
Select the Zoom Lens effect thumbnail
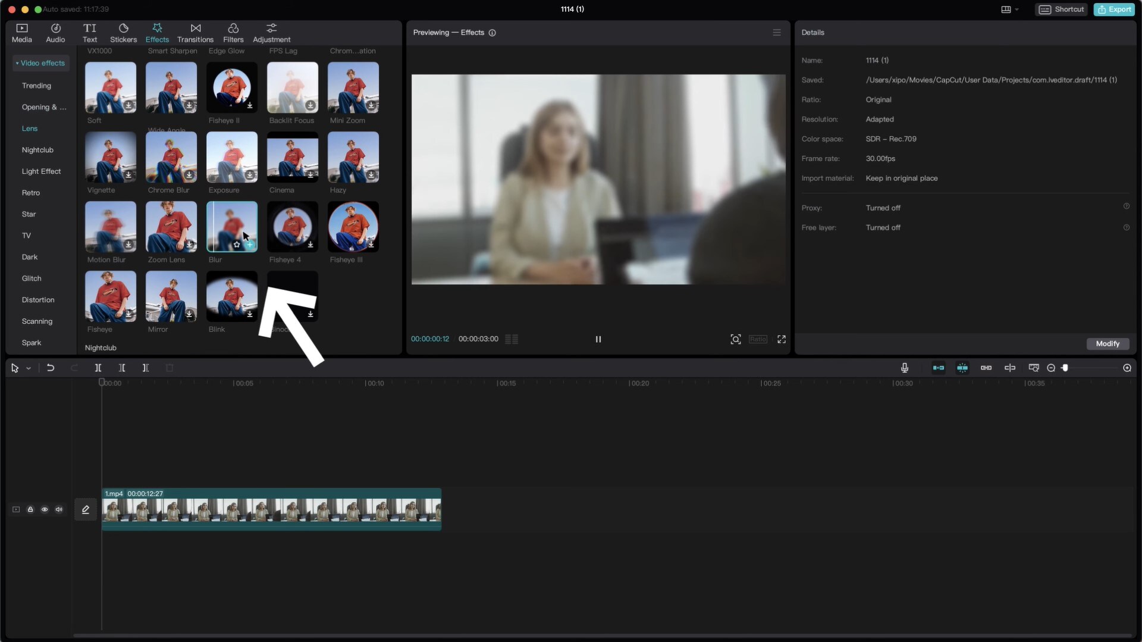(171, 227)
